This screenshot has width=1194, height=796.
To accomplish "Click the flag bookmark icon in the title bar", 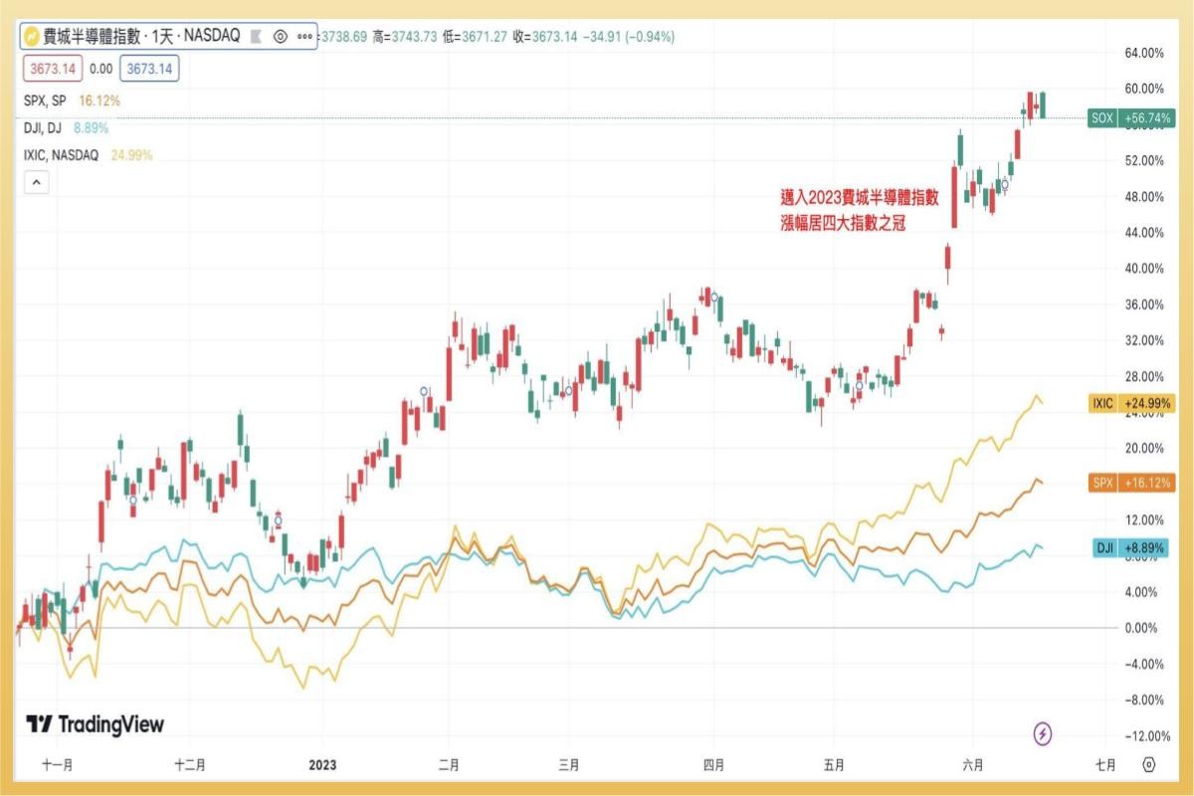I will click(x=257, y=34).
